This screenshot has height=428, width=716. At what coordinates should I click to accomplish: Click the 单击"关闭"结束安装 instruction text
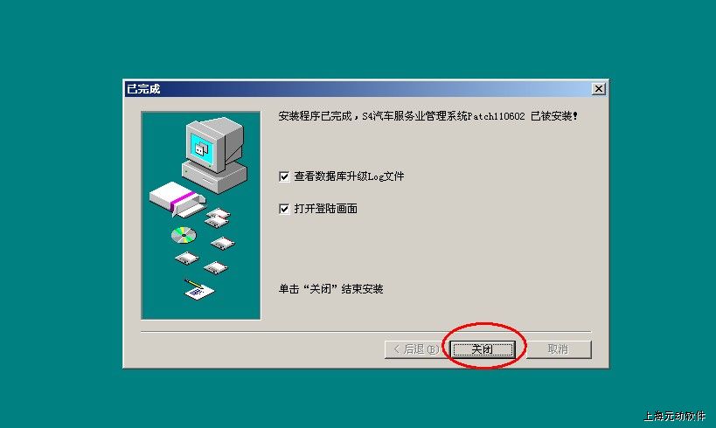point(330,289)
